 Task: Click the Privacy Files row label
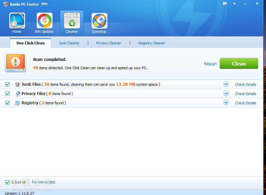tap(33, 94)
